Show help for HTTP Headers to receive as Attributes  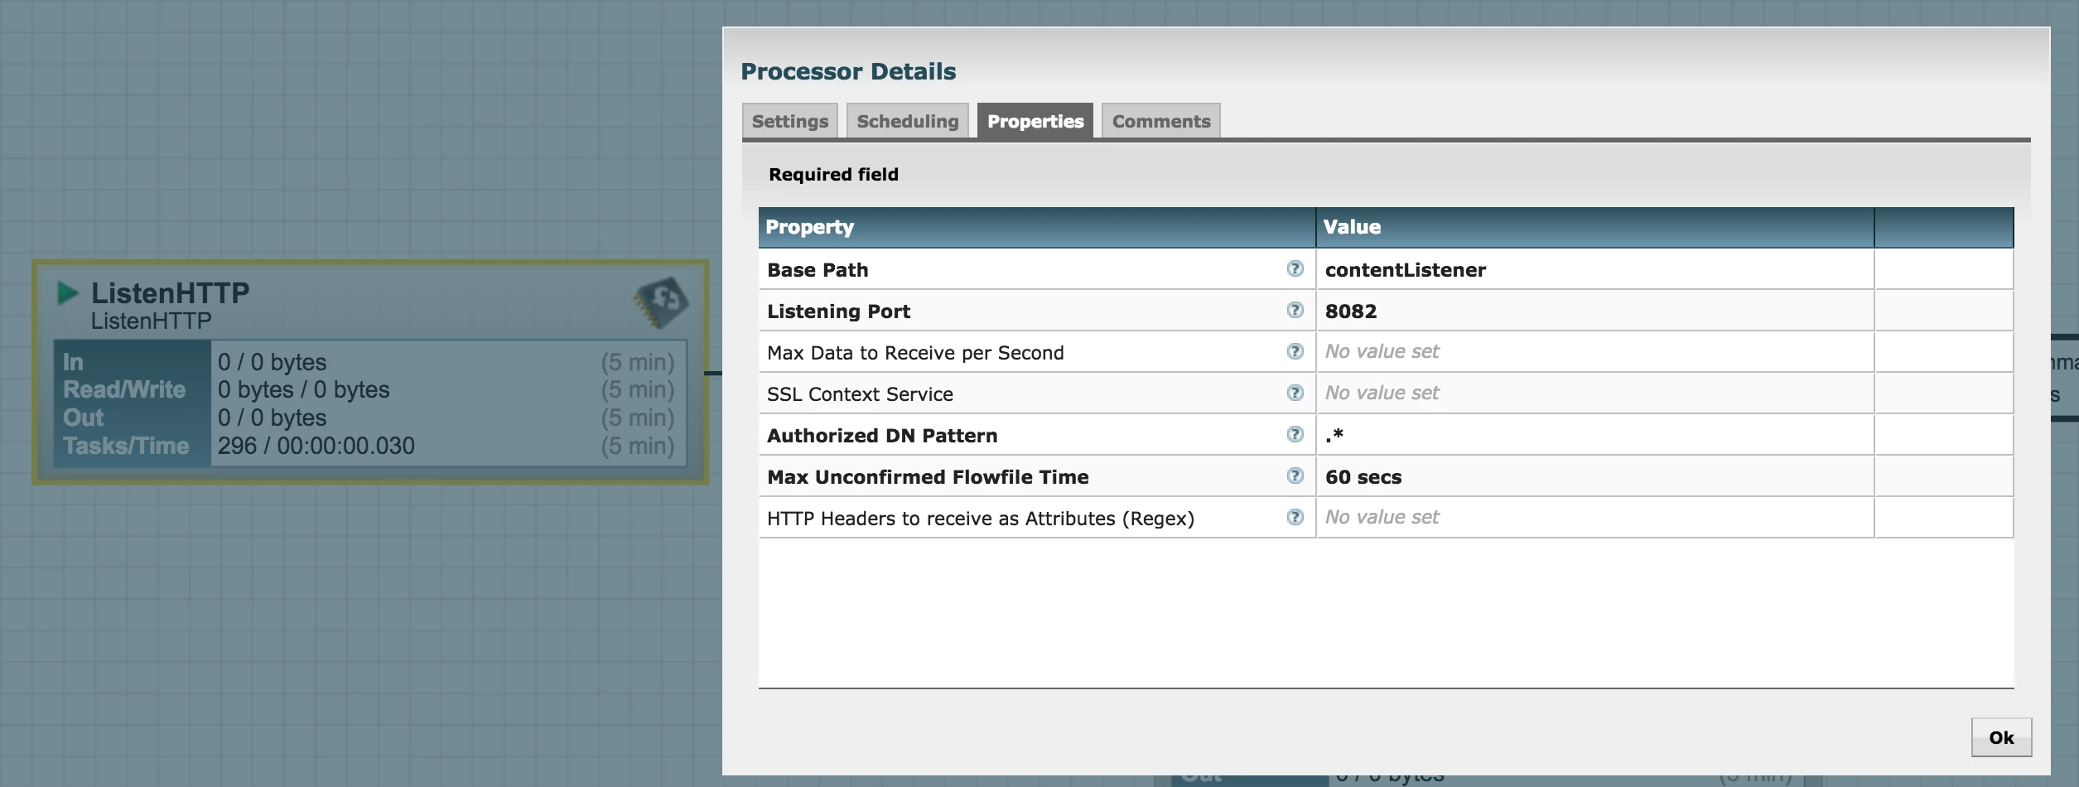[x=1295, y=517]
